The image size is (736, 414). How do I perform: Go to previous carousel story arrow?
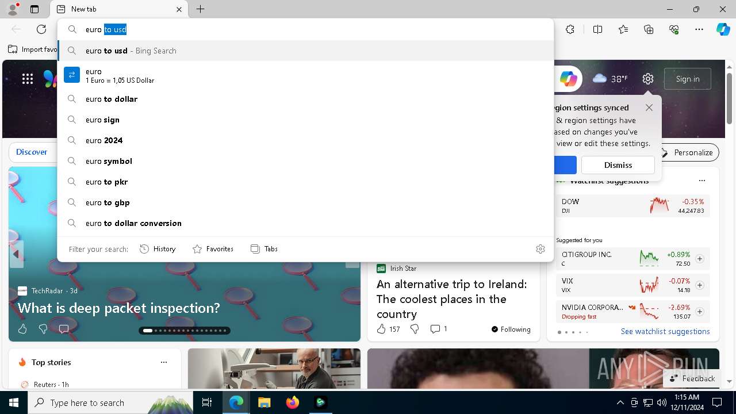point(16,254)
